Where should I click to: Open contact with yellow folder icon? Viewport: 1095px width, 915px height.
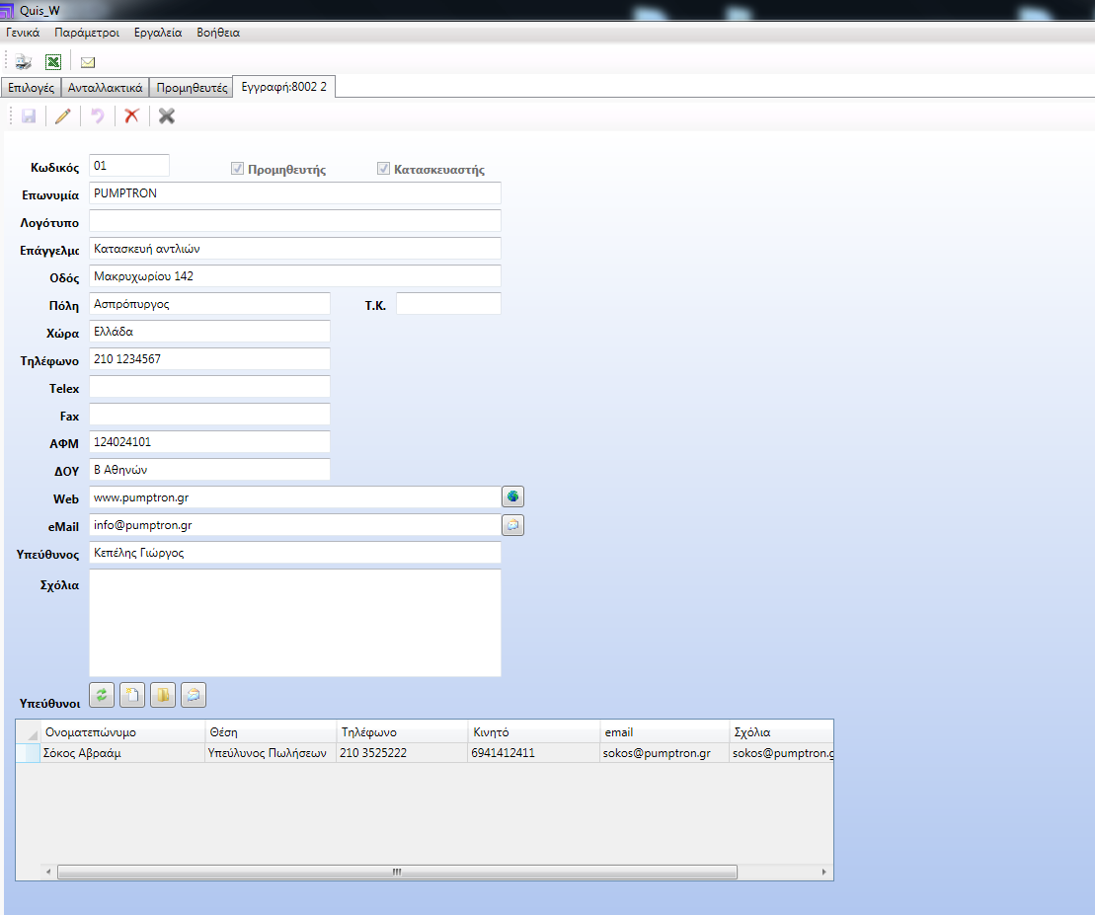163,695
